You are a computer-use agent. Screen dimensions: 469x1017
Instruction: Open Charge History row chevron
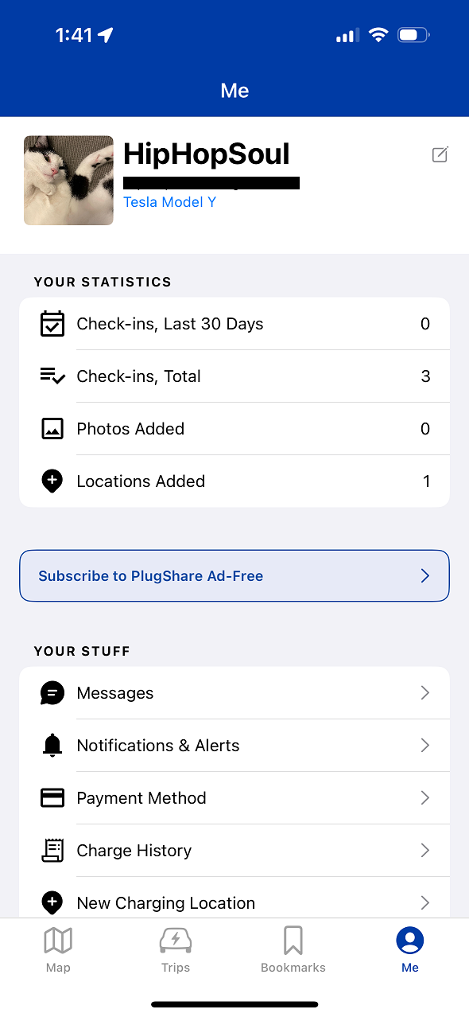pos(425,851)
